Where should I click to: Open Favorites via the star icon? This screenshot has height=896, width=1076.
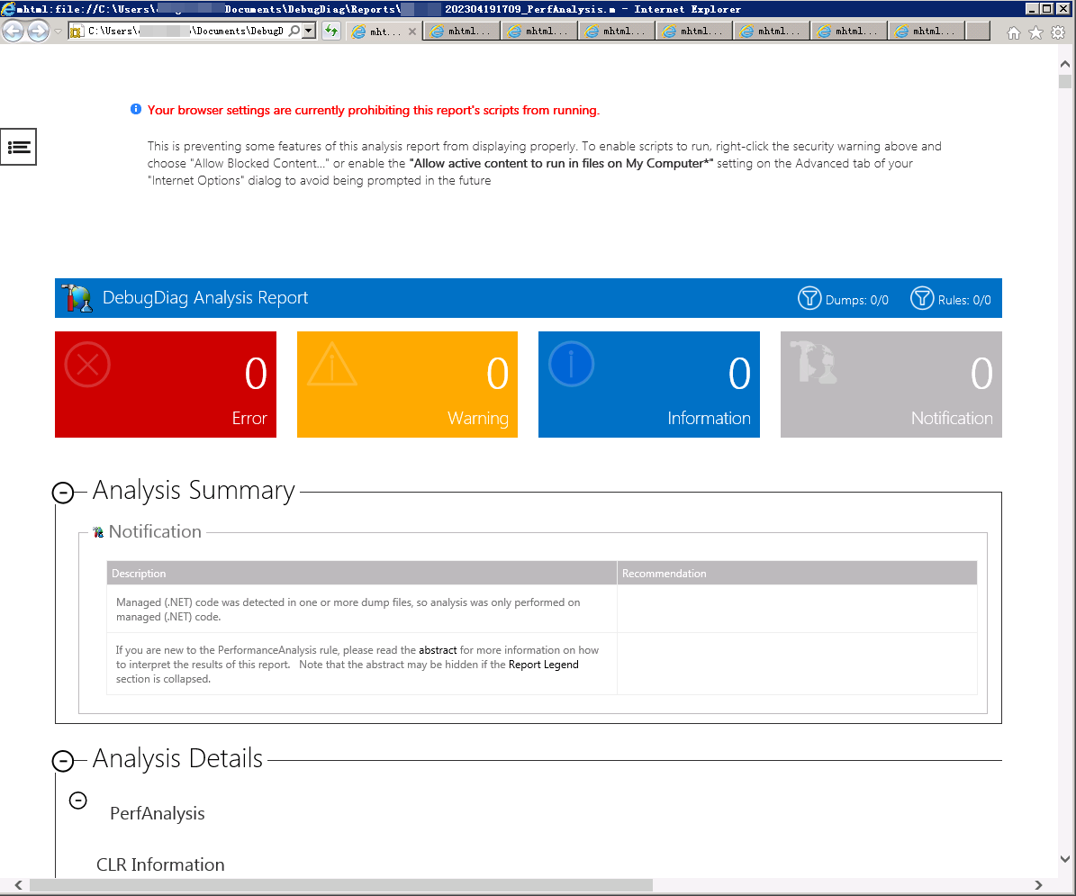click(x=1035, y=33)
